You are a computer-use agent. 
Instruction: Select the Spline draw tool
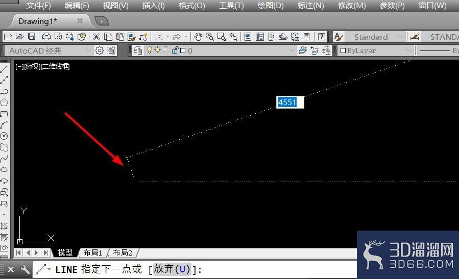[4, 159]
